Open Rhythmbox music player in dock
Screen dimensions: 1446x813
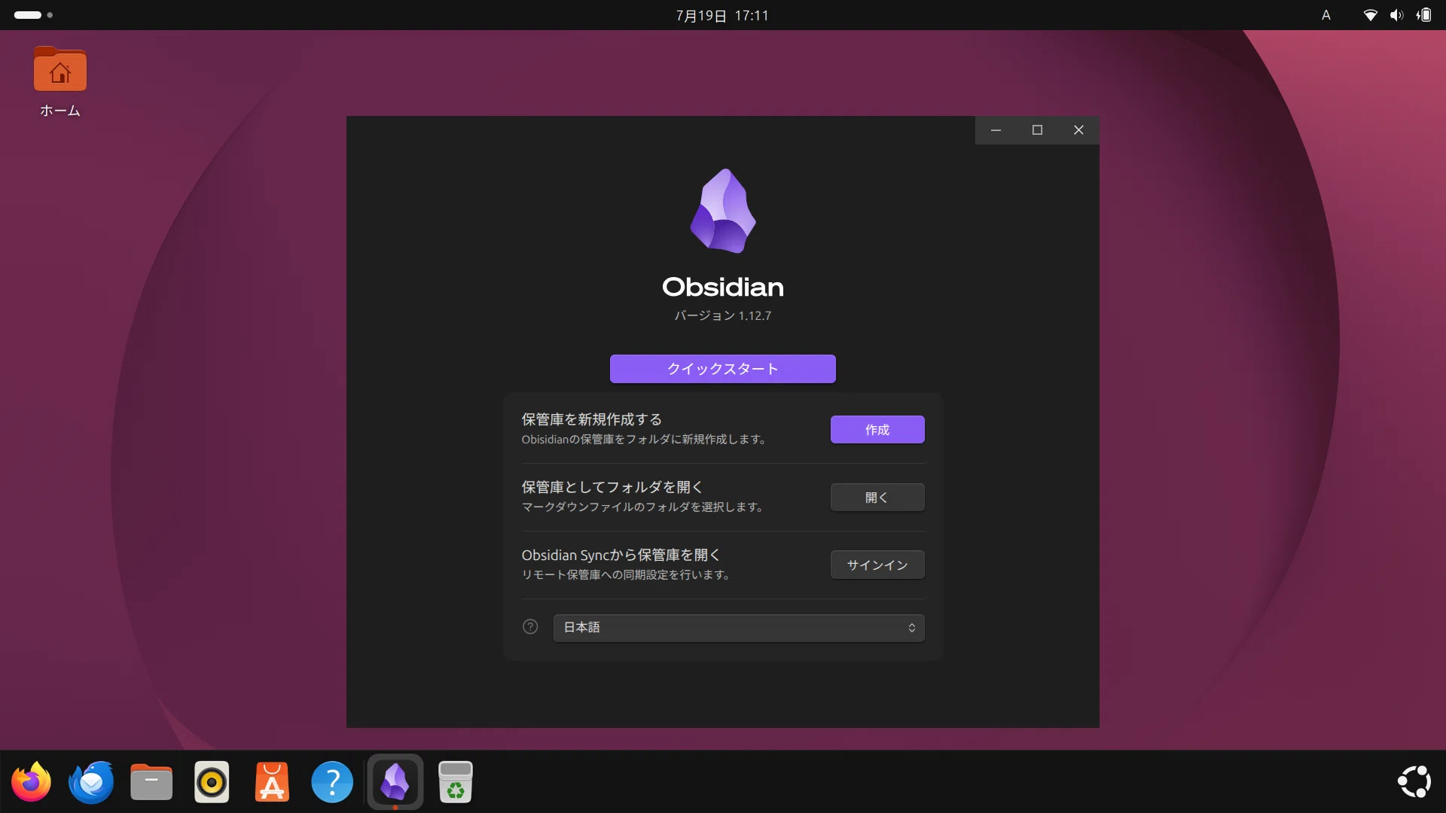click(x=212, y=782)
